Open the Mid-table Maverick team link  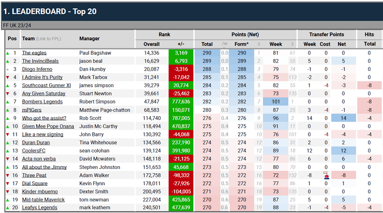(x=43, y=199)
